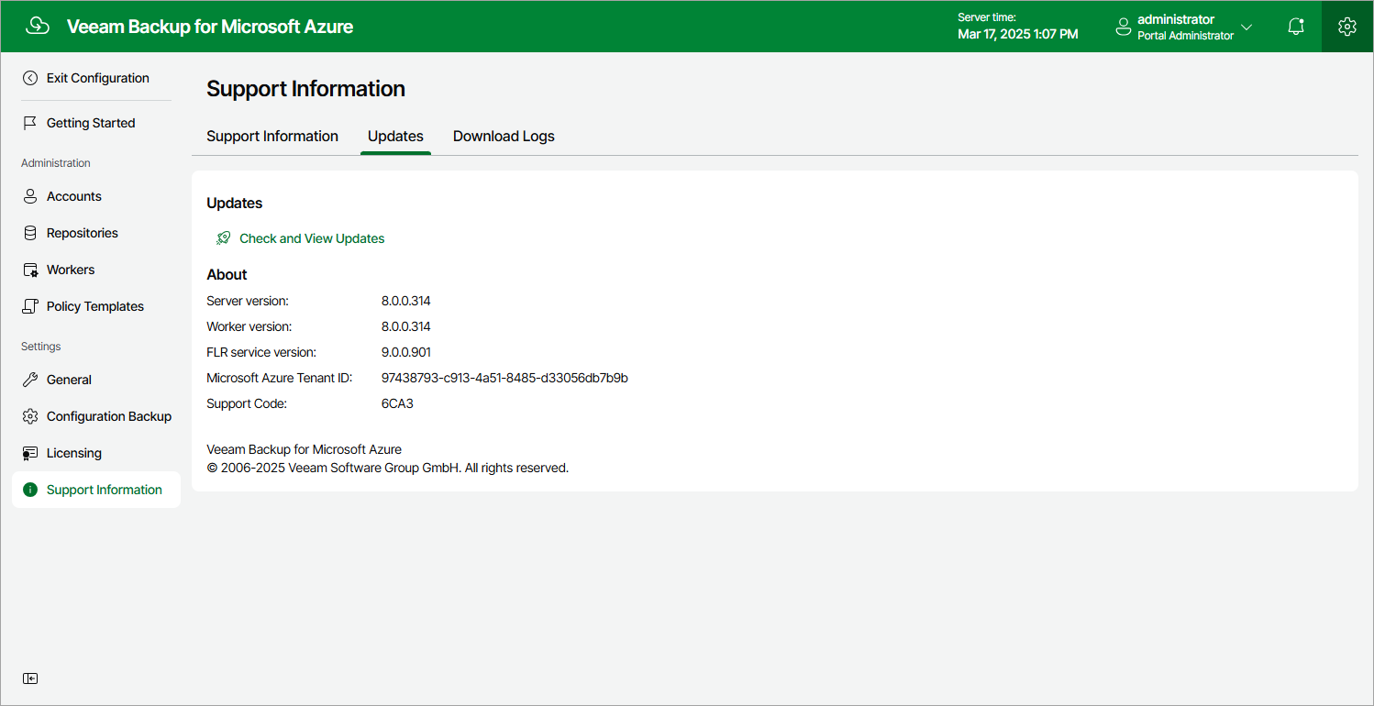The width and height of the screenshot is (1374, 706).
Task: Click the Support Code value 6CA3
Action: [397, 403]
